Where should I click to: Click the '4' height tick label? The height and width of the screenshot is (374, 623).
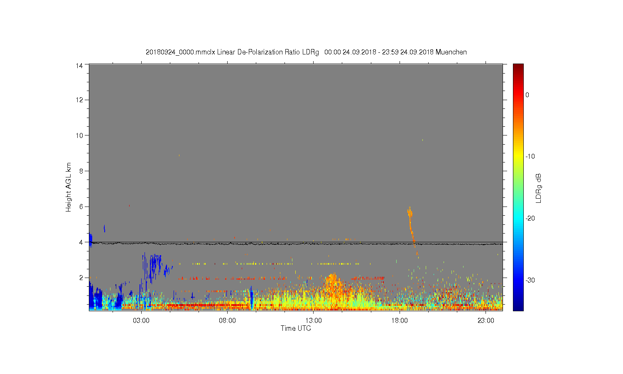click(x=81, y=242)
